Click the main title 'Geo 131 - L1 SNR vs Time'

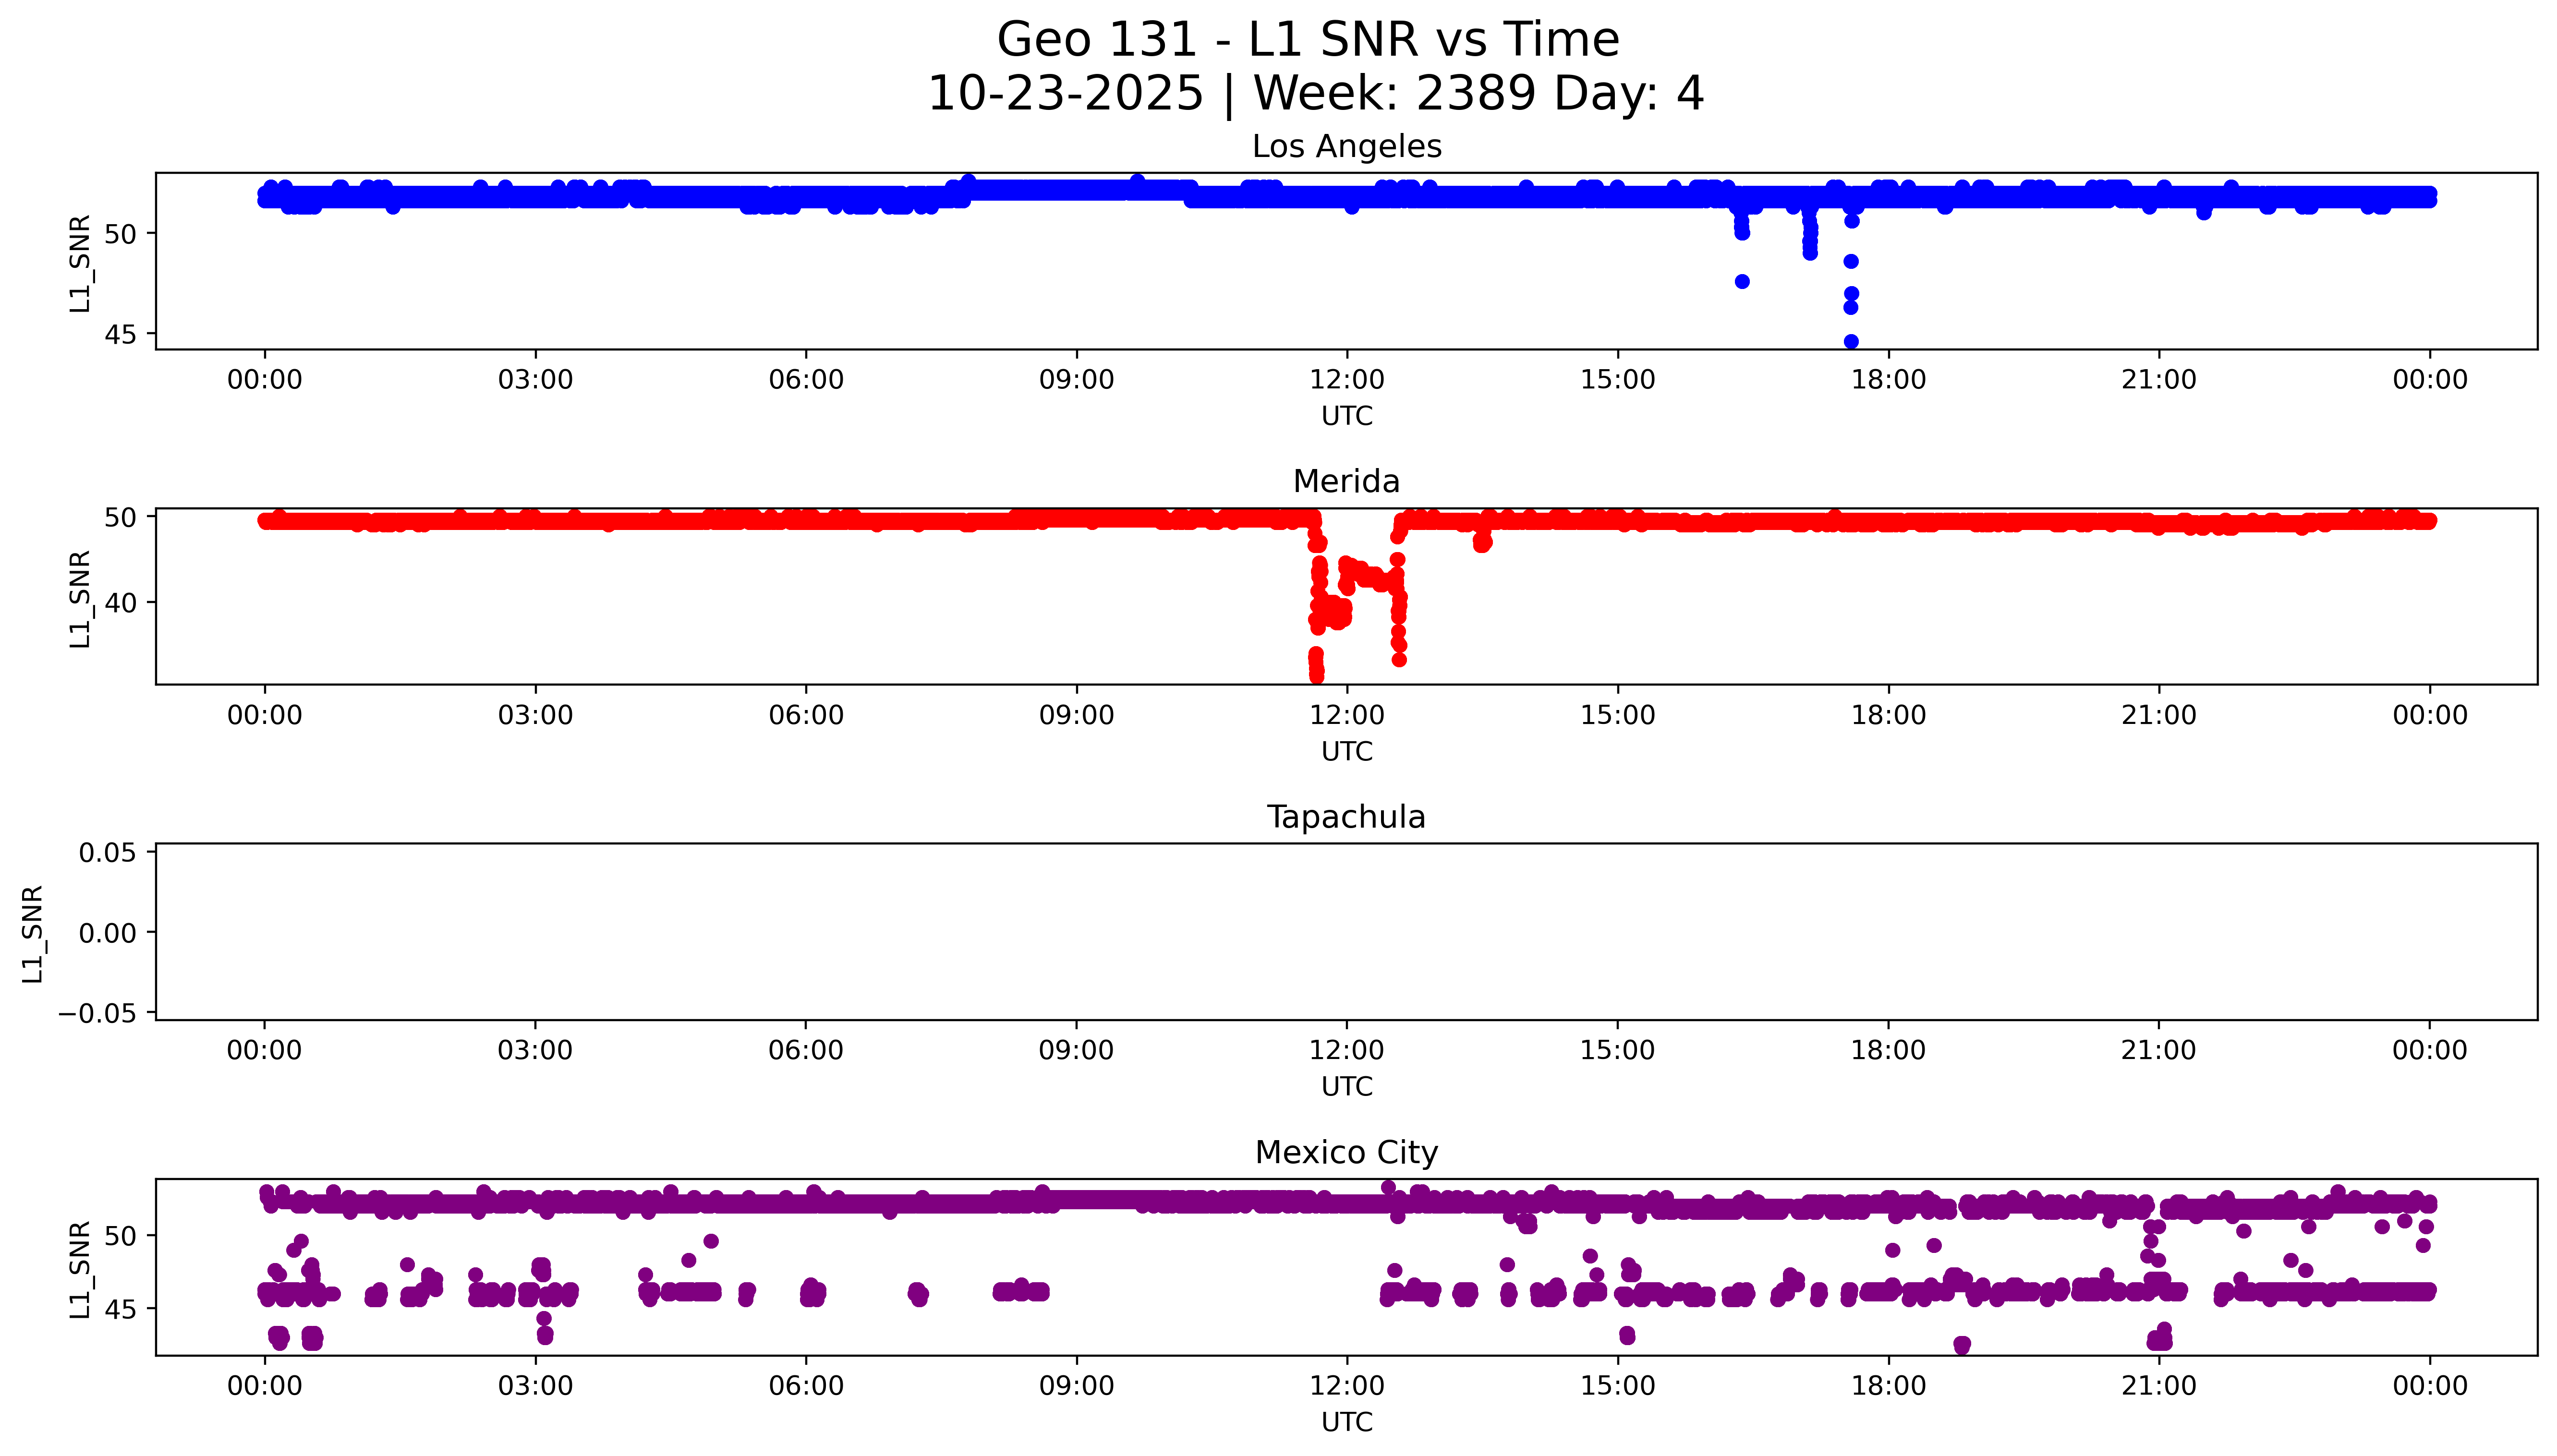1308,40
